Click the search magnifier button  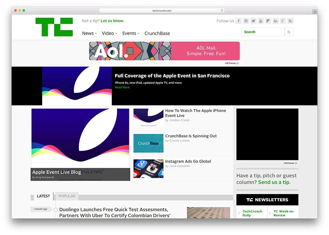click(289, 32)
